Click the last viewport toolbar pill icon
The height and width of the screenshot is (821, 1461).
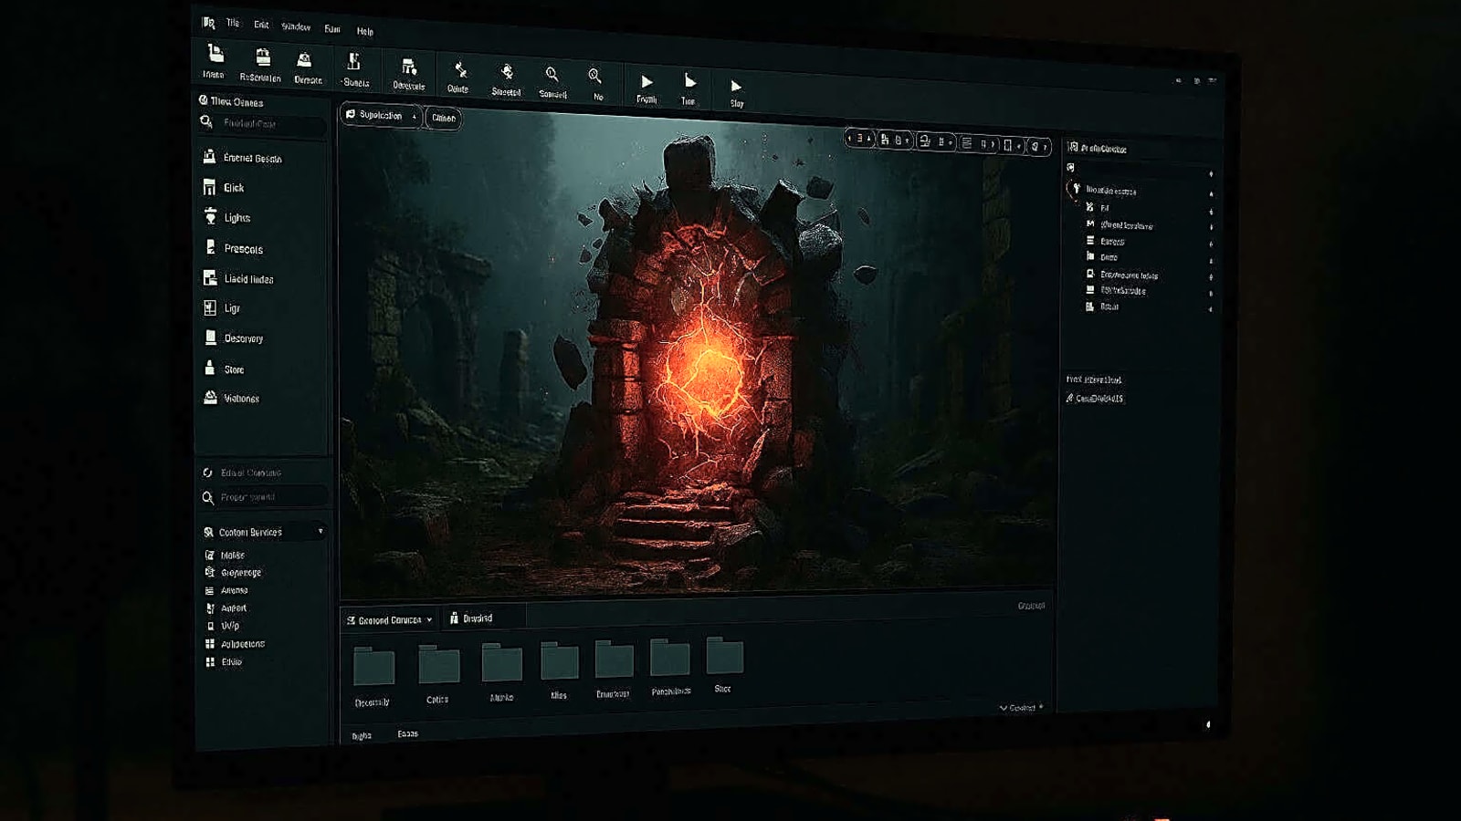(1039, 146)
